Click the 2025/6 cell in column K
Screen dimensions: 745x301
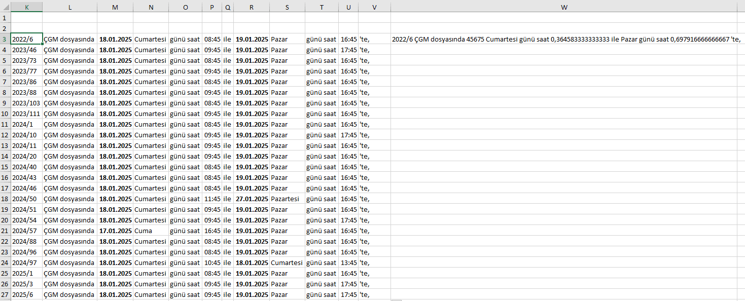coord(23,294)
